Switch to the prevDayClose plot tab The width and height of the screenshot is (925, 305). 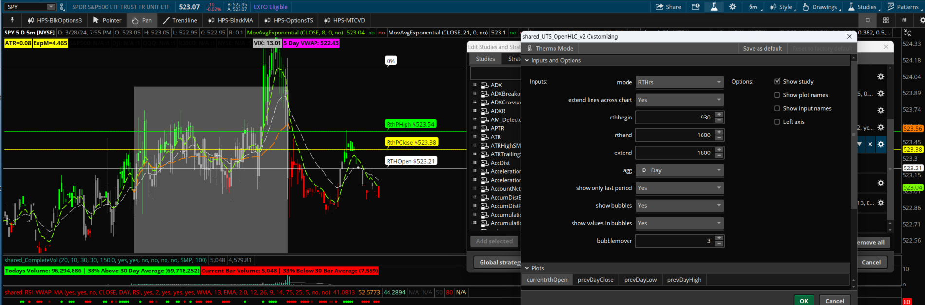pyautogui.click(x=595, y=280)
